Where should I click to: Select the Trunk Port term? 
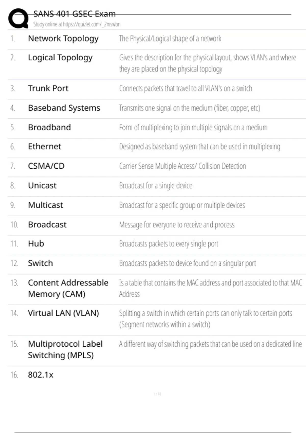[x=48, y=88]
